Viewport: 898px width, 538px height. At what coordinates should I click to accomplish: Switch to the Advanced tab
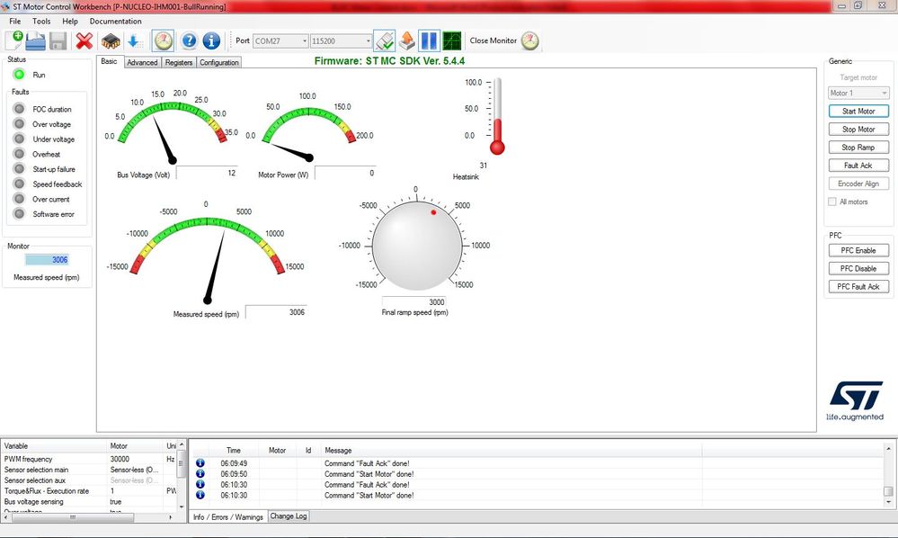point(142,62)
